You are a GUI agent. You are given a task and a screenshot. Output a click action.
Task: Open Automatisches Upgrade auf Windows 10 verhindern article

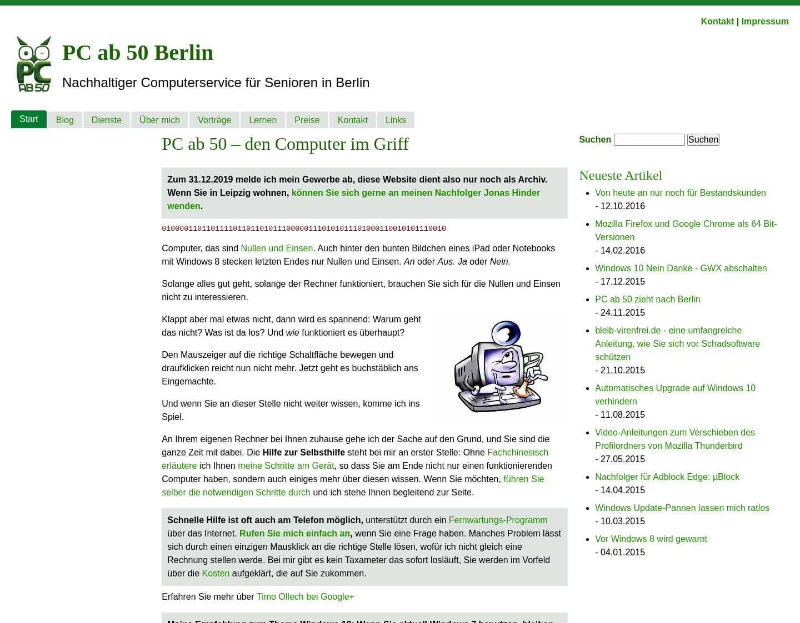(x=675, y=395)
